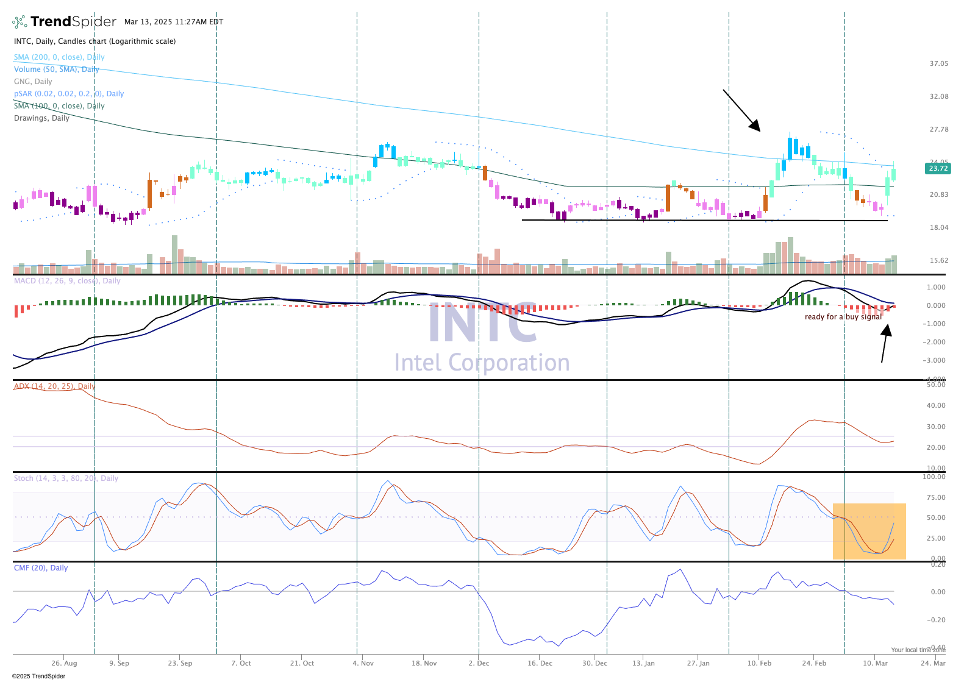Click the GNG, Daily indicator label
The height and width of the screenshot is (682, 964).
33,82
